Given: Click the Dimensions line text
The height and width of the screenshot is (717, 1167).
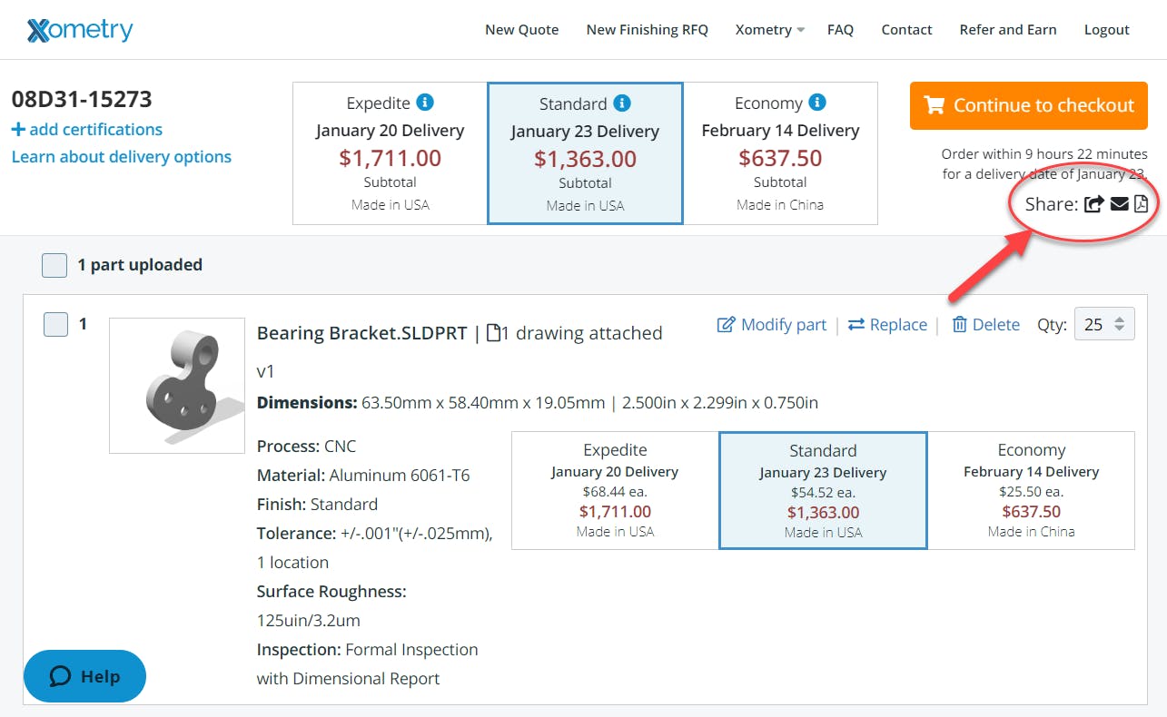Looking at the screenshot, I should point(537,402).
